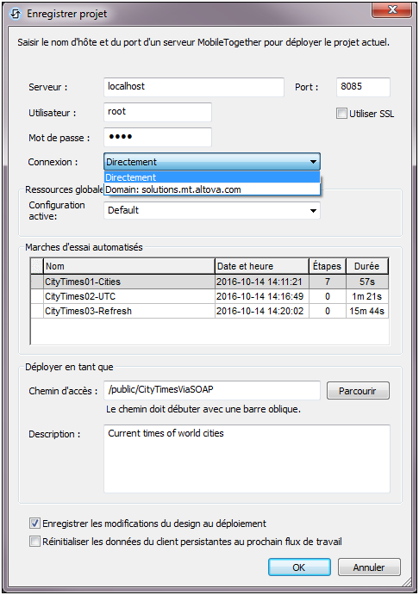
Task: Confirm with the OK button
Action: point(299,567)
